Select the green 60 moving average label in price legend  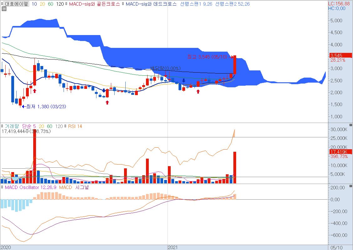tap(51, 4)
